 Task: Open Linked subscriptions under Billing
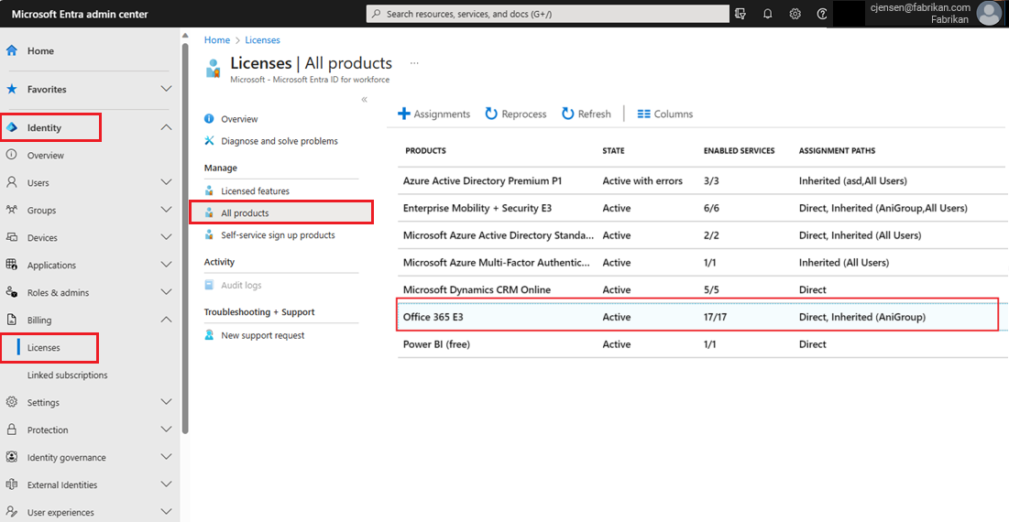click(x=67, y=375)
